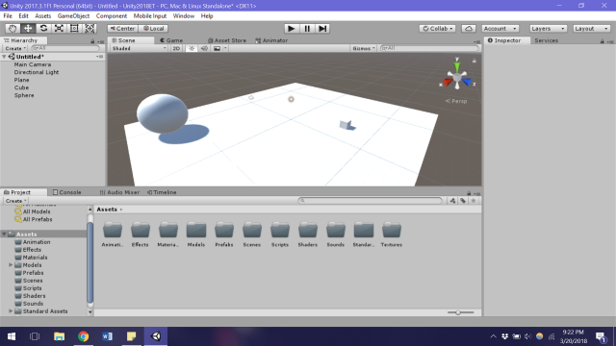
Task: Click the Center pivot button
Action: (x=122, y=29)
